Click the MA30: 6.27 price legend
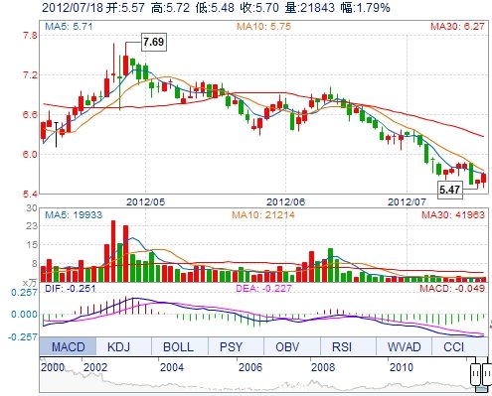This screenshot has width=492, height=396. pos(457,26)
